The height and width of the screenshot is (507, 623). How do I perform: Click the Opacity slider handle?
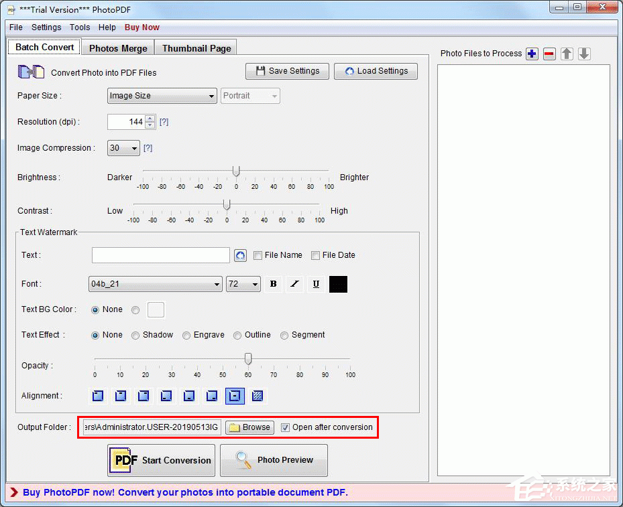(248, 359)
